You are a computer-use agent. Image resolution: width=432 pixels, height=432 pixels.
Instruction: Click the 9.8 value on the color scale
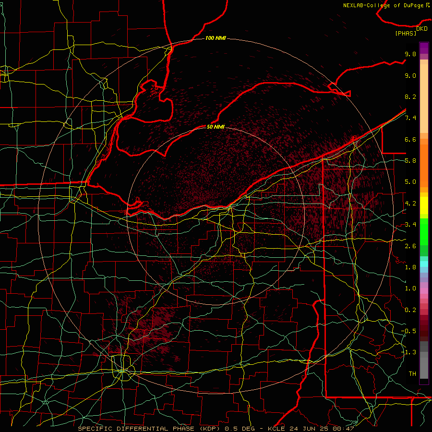click(410, 54)
